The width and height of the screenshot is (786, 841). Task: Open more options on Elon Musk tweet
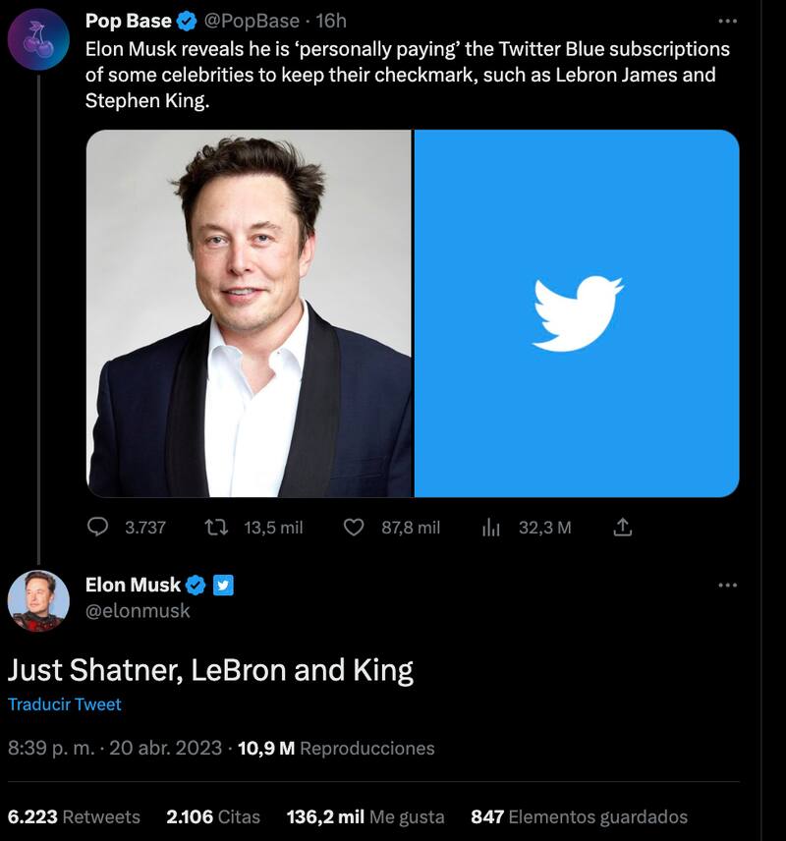click(727, 586)
